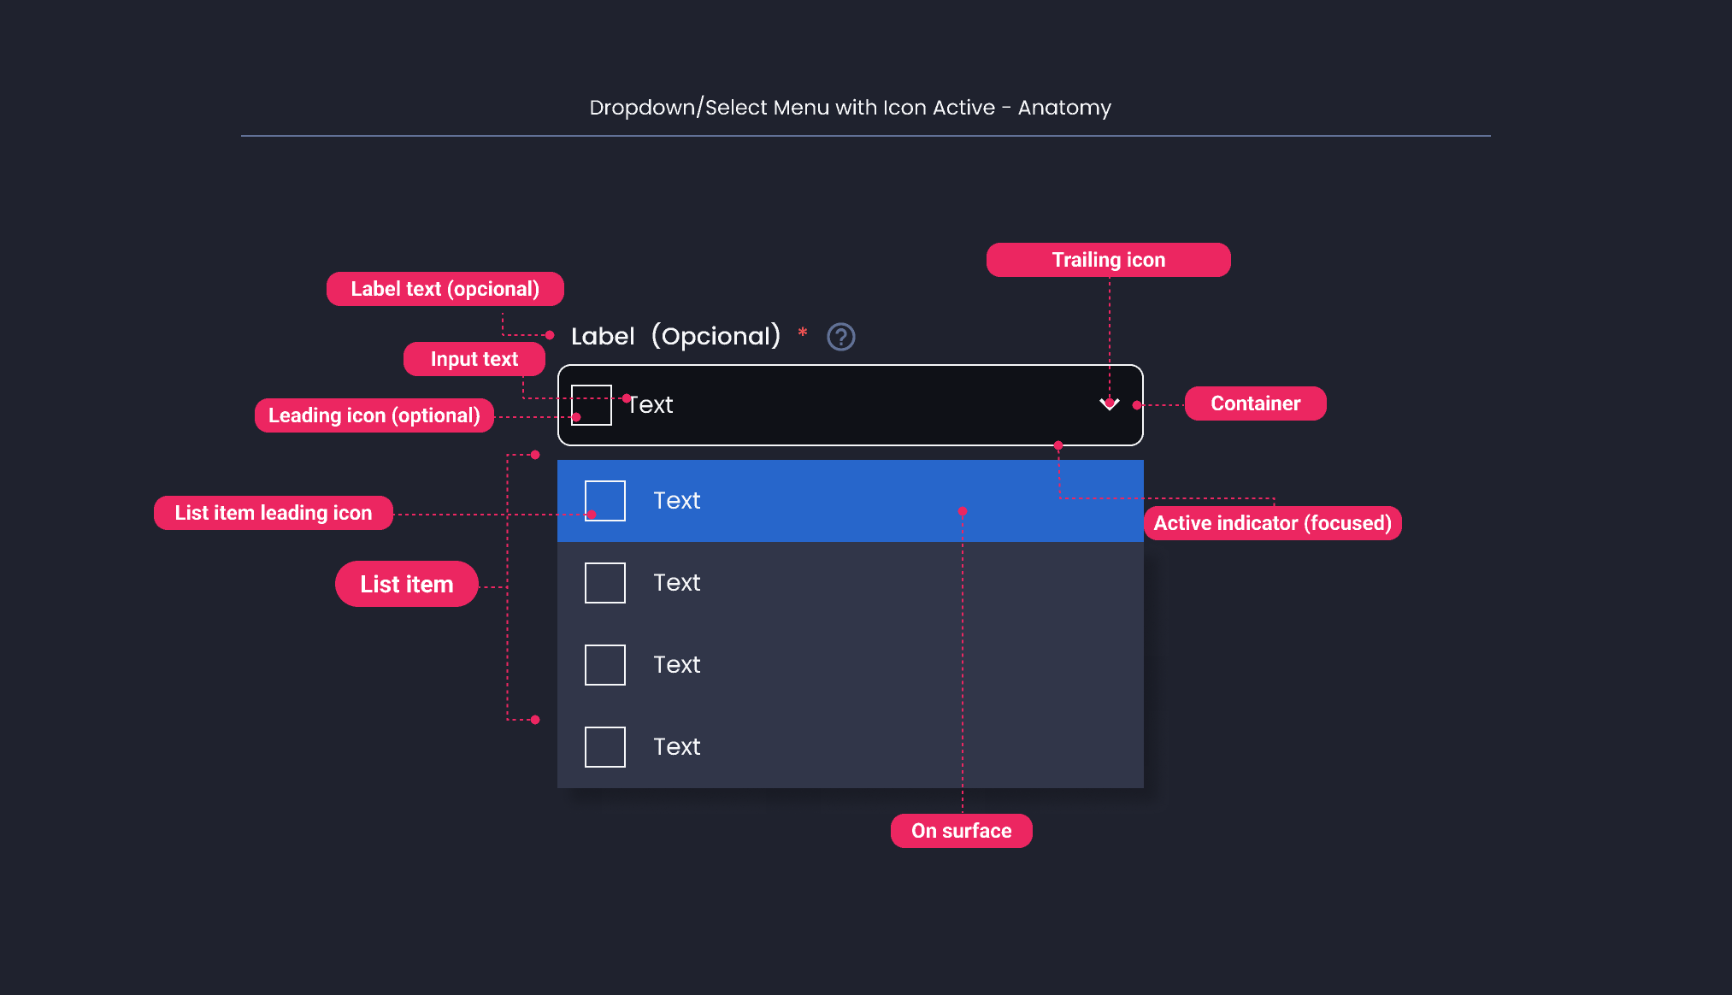Toggle the checkbox in the highlighted blue list item
Screen dimensions: 1732x995
pos(604,500)
